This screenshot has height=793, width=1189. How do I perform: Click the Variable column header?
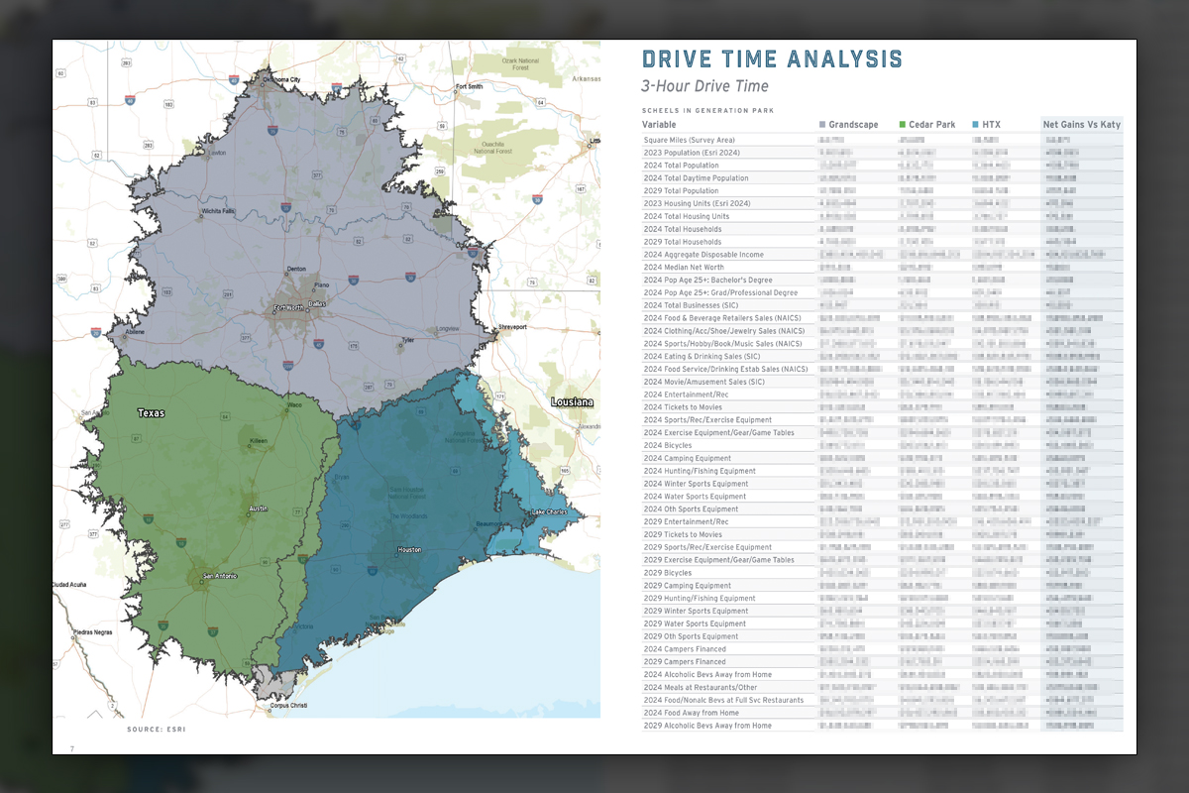click(659, 125)
